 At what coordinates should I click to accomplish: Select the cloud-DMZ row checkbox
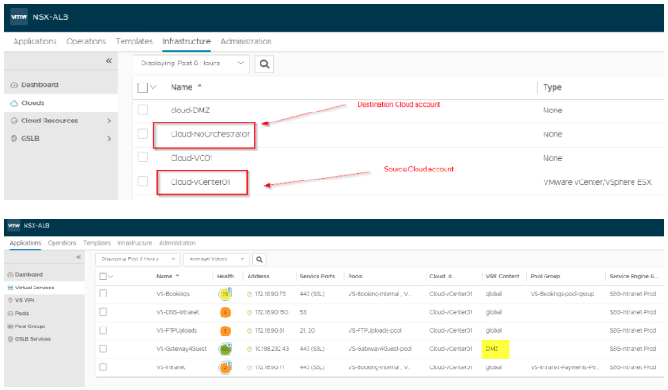click(142, 110)
